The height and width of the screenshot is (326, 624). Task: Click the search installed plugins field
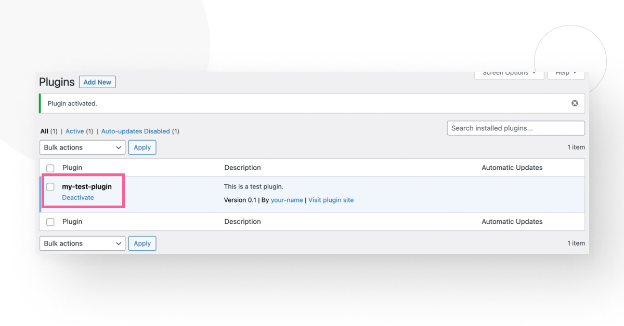click(515, 128)
